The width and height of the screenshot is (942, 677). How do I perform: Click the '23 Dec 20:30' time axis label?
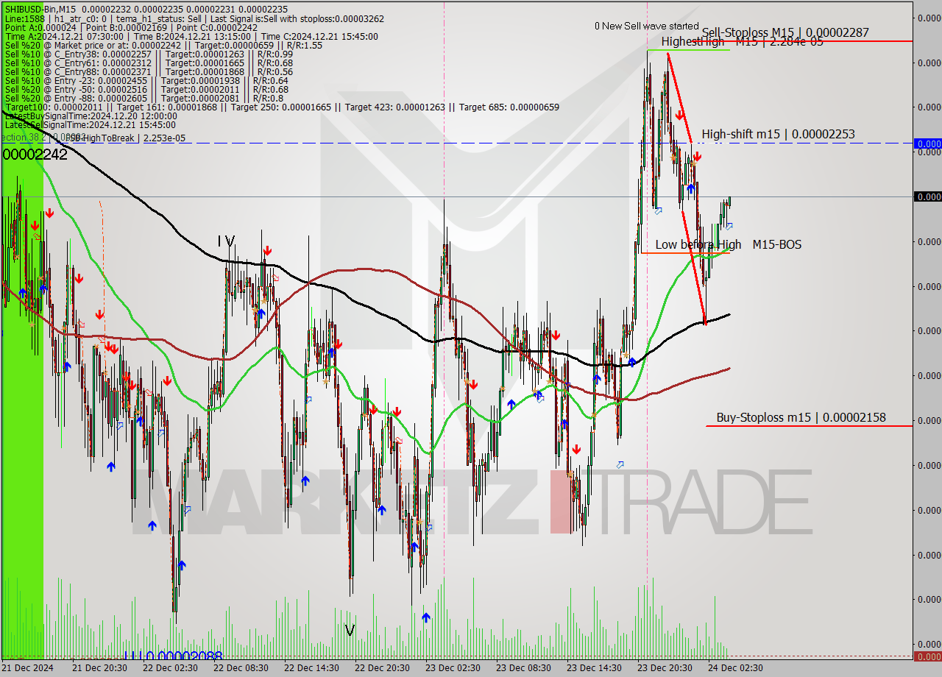coord(665,668)
